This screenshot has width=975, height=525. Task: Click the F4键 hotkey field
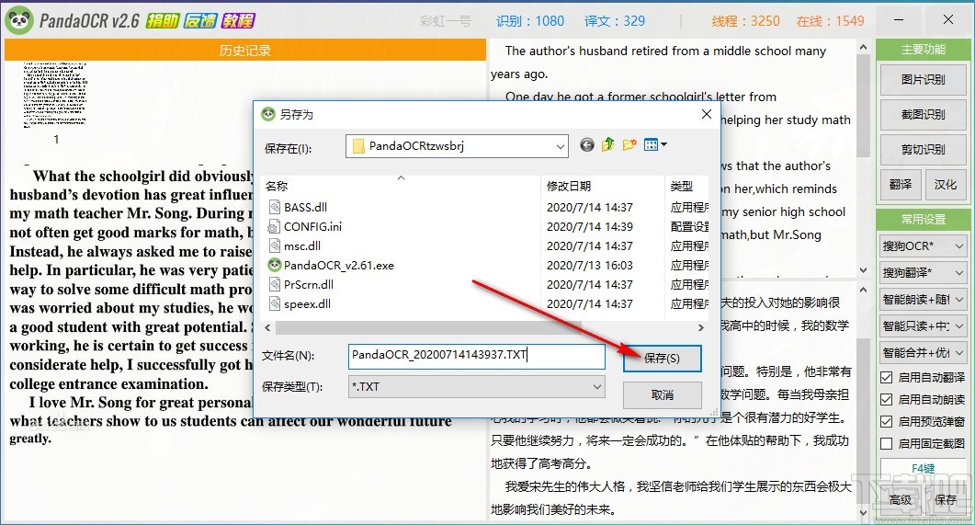[x=924, y=468]
